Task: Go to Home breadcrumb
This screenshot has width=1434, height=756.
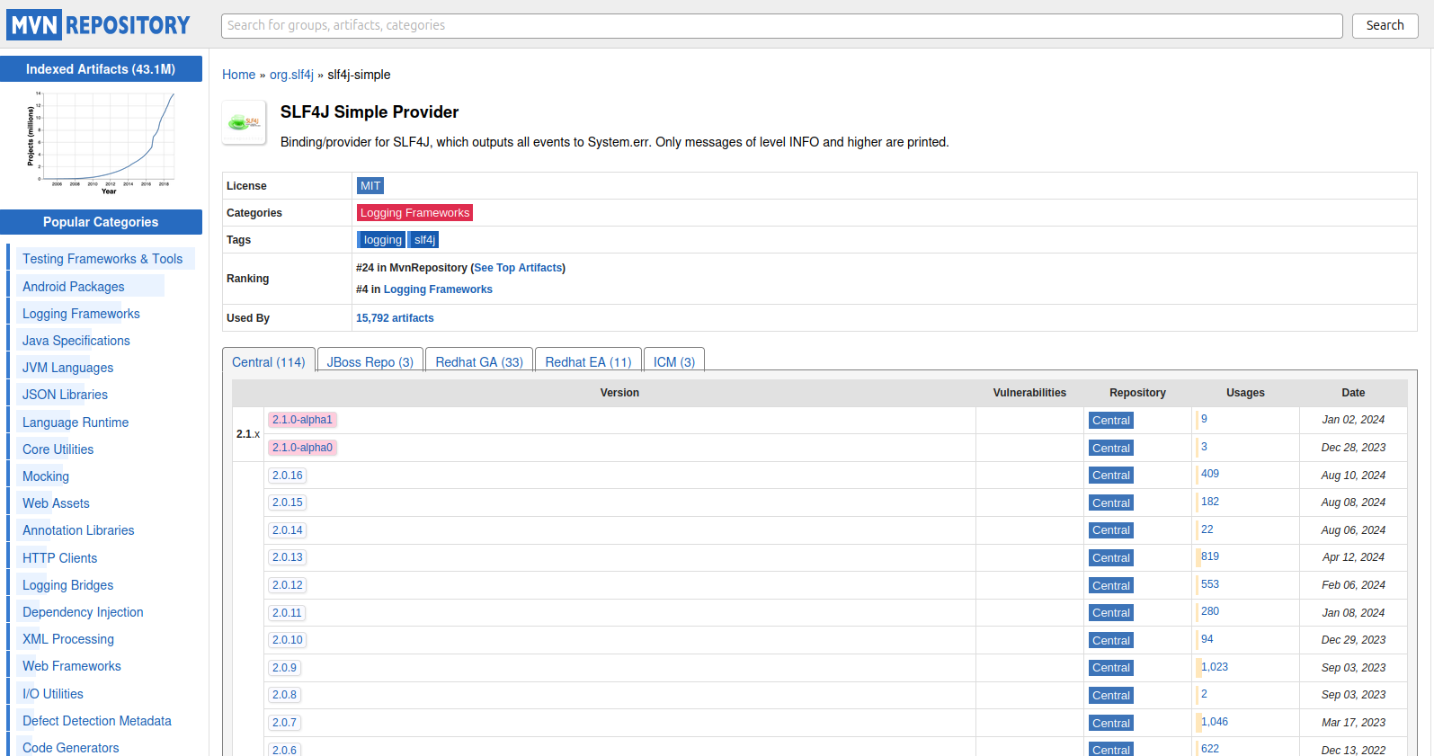Action: click(239, 75)
